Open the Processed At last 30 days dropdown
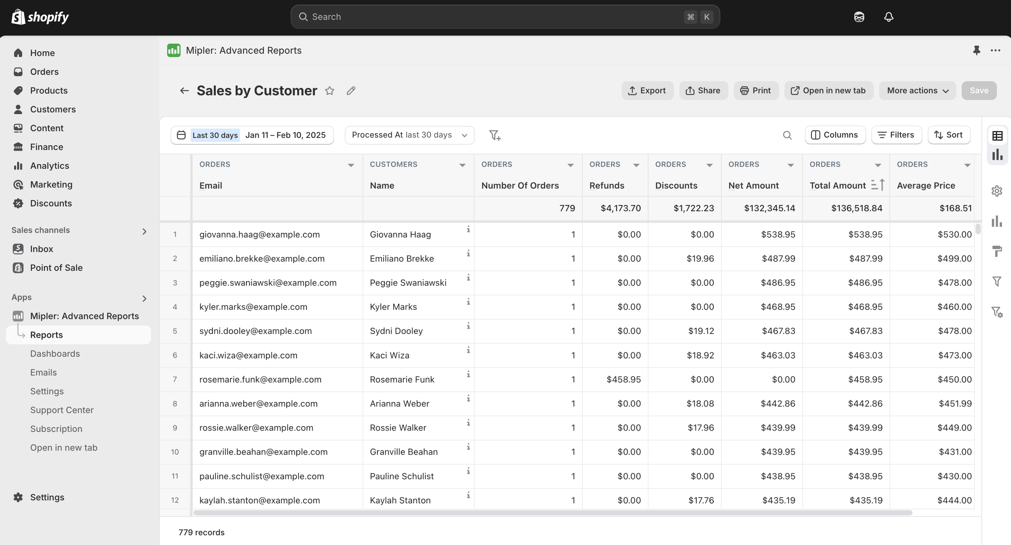1011x545 pixels. tap(410, 135)
